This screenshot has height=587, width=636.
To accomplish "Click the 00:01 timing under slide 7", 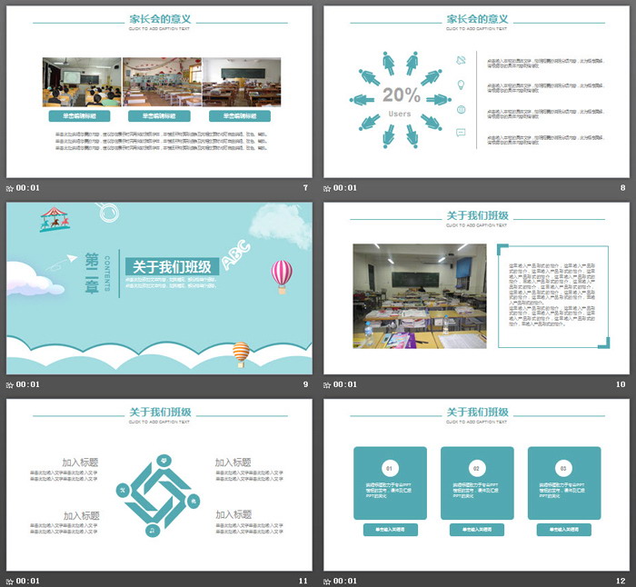I will tap(27, 188).
